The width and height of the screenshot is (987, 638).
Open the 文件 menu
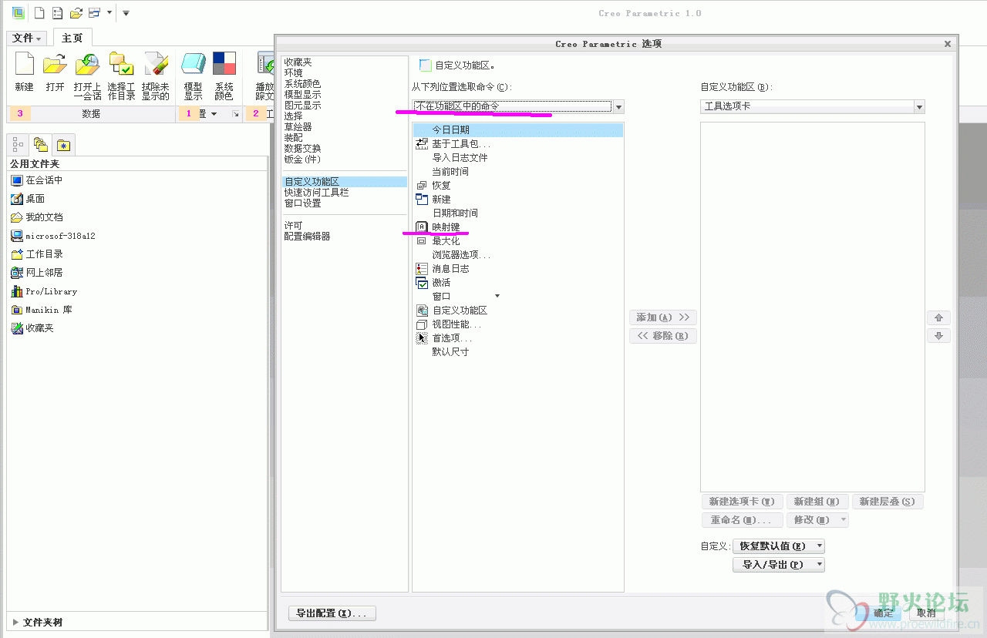point(27,38)
